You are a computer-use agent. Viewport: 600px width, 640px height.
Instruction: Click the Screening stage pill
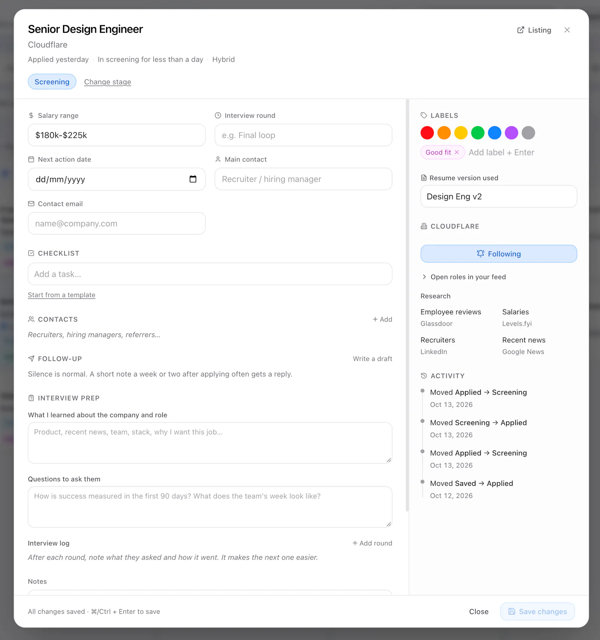point(52,82)
